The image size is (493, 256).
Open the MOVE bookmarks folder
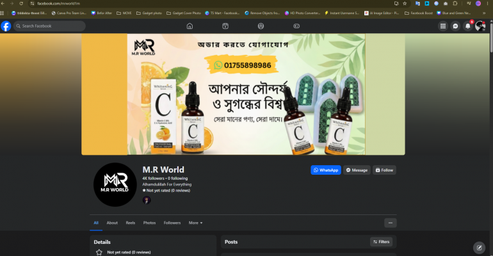click(x=124, y=13)
